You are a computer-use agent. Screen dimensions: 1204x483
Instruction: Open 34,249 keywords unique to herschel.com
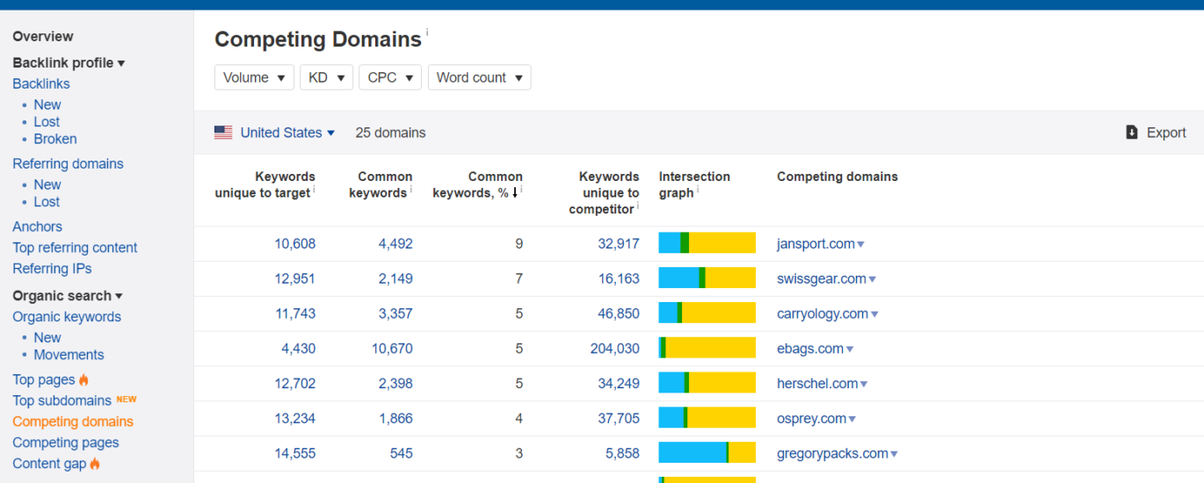pos(619,384)
